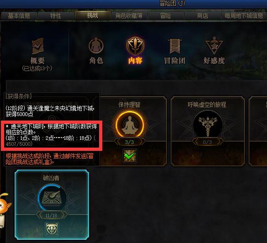Click the 呼唤虚空的旅程 emblem icon
267x243 pixels.
point(208,125)
